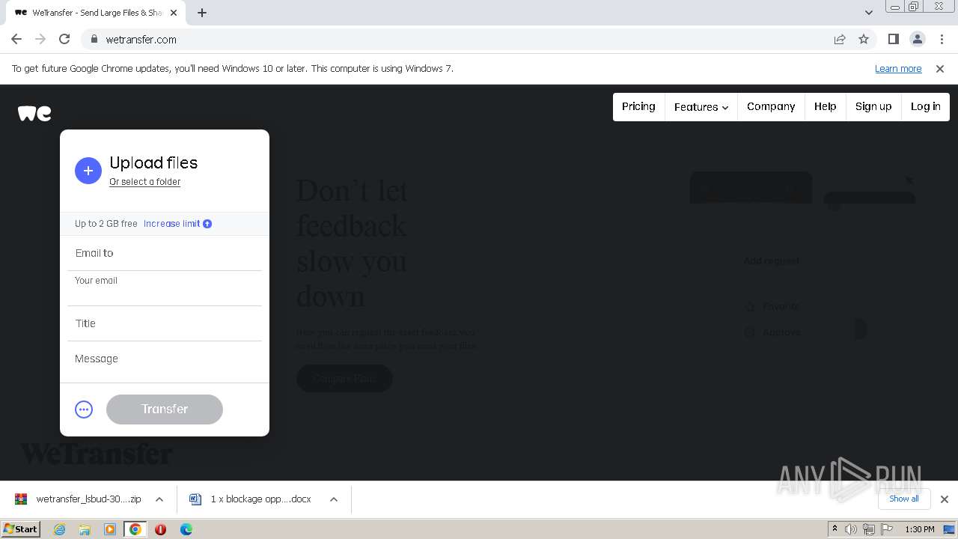Close the WeTransfer browser tab

[174, 13]
